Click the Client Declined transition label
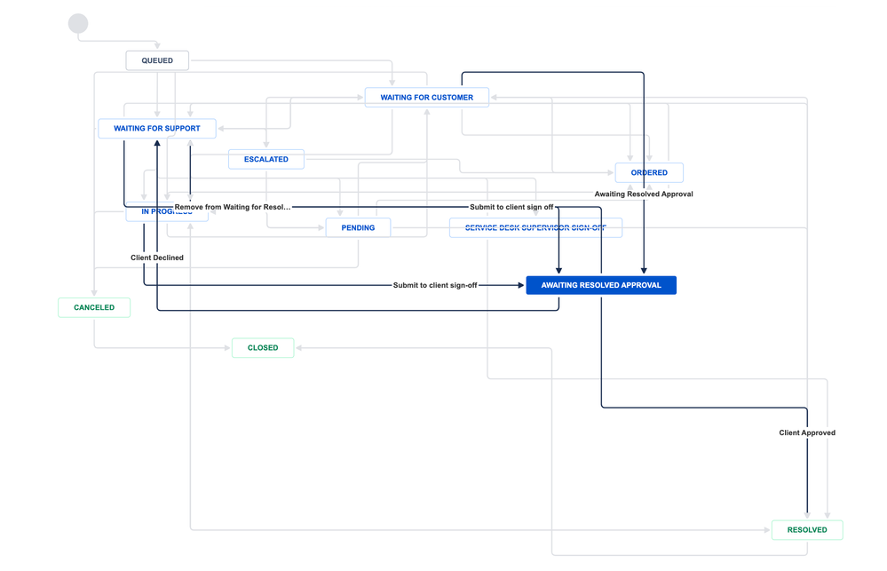The height and width of the screenshot is (571, 887). [x=156, y=258]
